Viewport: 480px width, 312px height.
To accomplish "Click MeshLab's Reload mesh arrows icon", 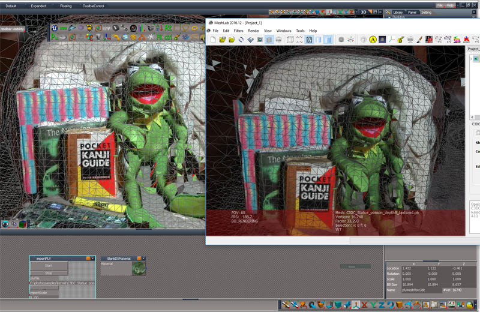I will point(241,40).
